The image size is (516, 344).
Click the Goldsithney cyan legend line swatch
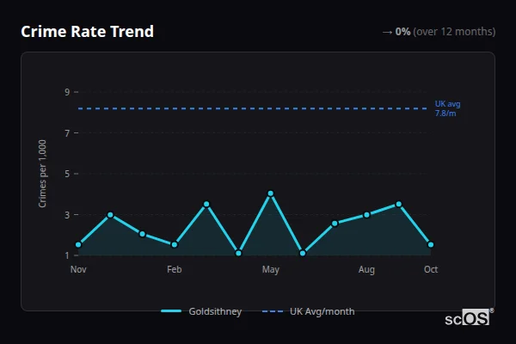(171, 311)
